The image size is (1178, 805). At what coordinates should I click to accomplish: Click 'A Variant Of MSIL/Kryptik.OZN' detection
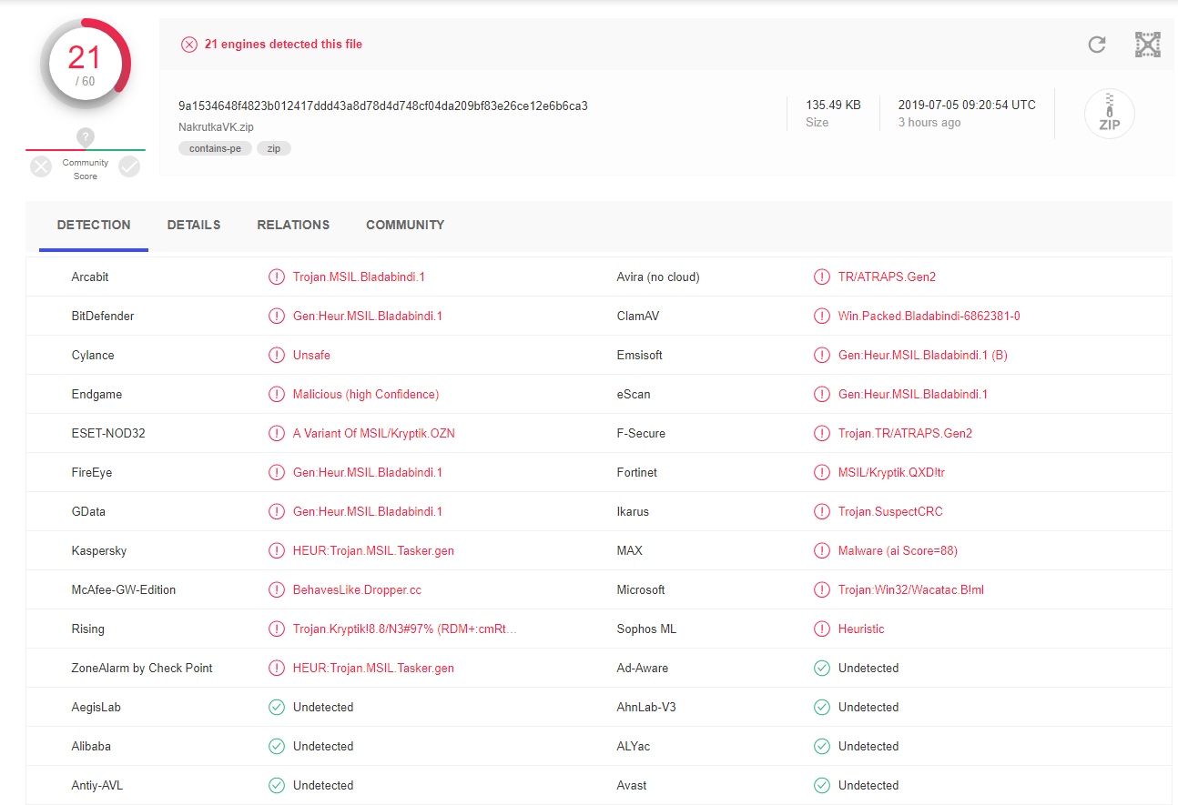tap(374, 433)
